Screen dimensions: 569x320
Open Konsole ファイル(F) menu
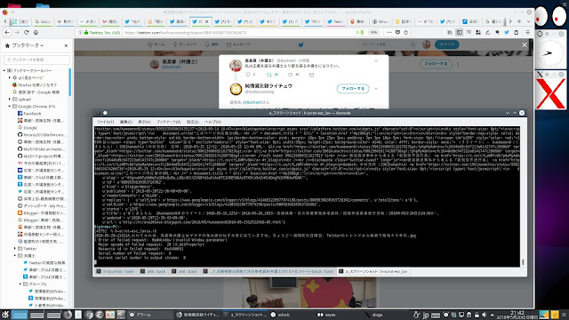point(105,122)
